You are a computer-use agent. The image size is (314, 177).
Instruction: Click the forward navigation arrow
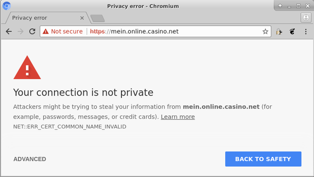[21, 32]
